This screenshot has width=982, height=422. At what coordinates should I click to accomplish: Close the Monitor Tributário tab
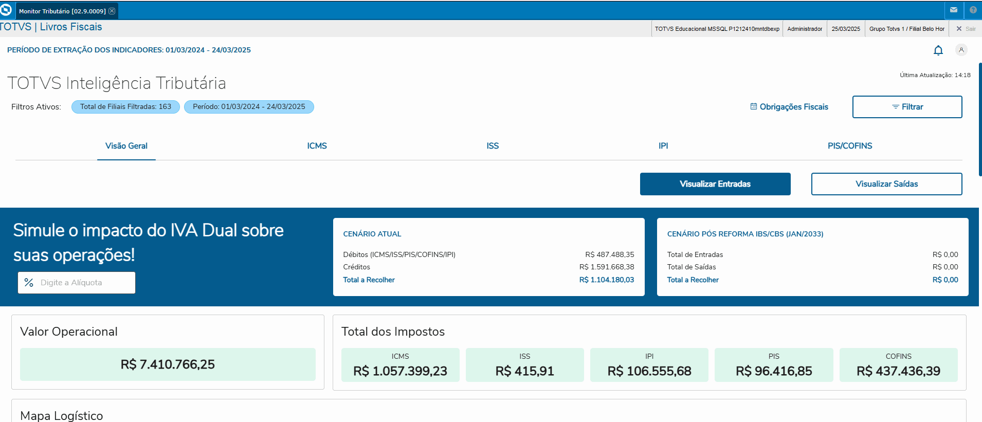tap(112, 11)
